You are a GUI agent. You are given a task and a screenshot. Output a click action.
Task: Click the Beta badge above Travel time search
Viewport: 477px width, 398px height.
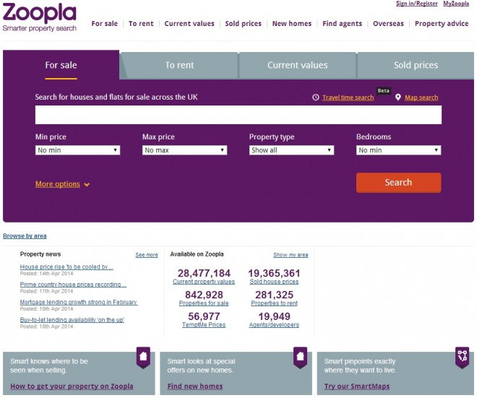(x=383, y=90)
